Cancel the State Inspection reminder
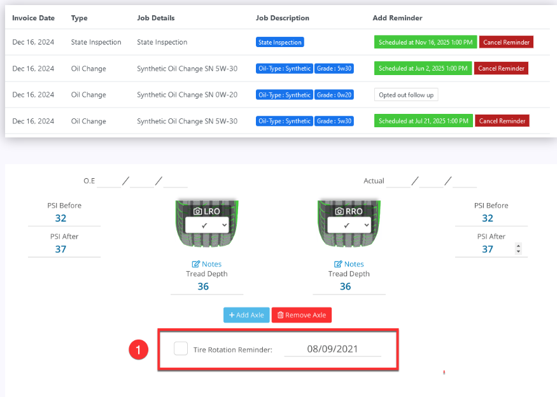The width and height of the screenshot is (557, 397). click(506, 42)
